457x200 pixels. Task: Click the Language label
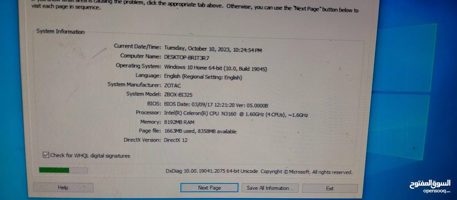(148, 76)
